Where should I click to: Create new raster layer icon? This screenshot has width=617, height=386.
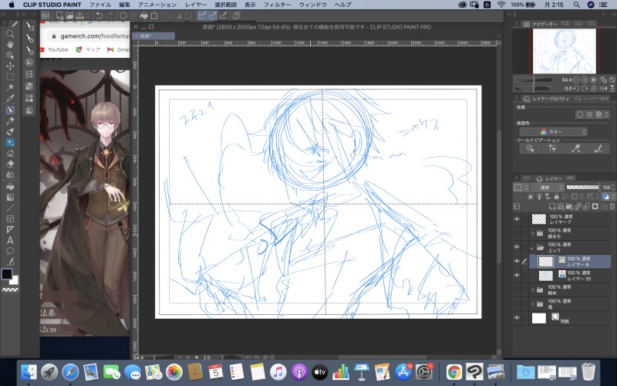[x=552, y=206]
